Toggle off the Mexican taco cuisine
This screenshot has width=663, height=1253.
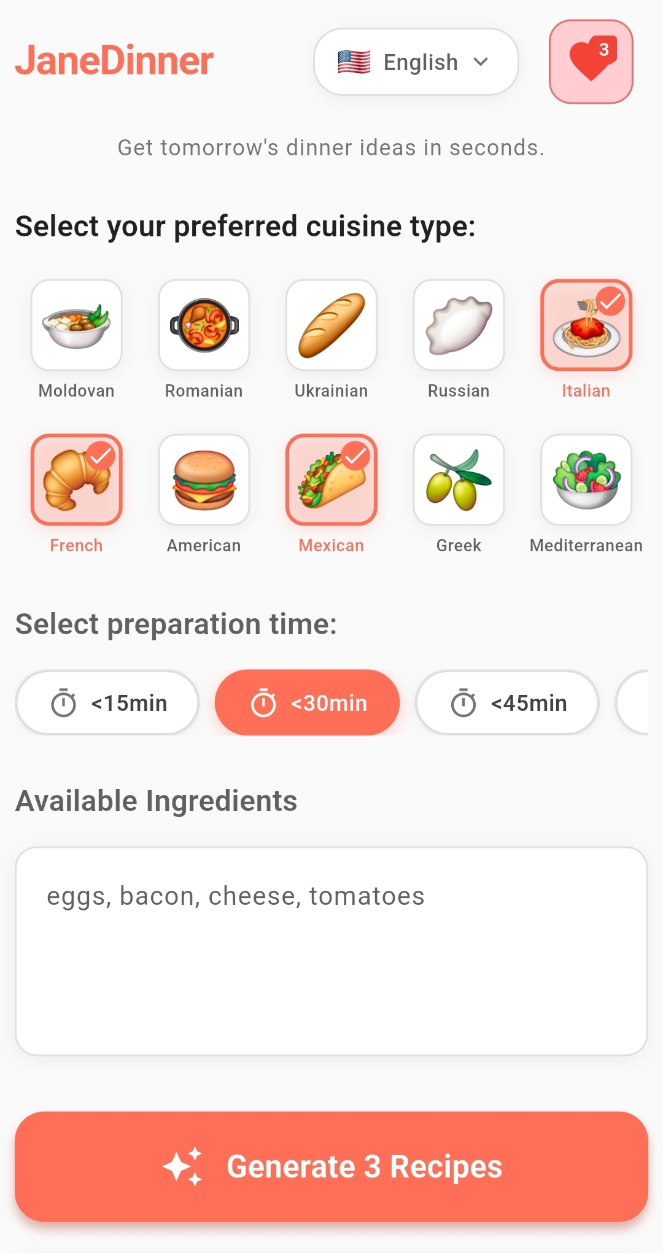pyautogui.click(x=331, y=480)
